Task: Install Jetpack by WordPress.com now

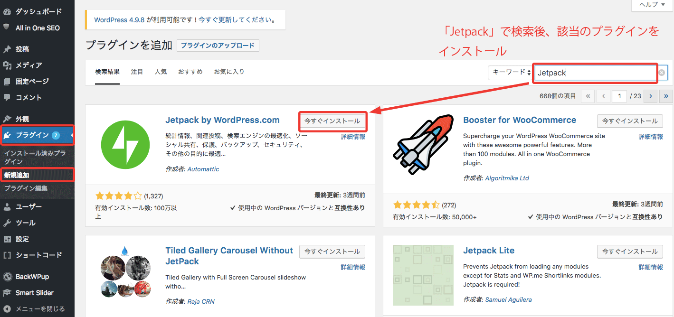Action: 332,121
